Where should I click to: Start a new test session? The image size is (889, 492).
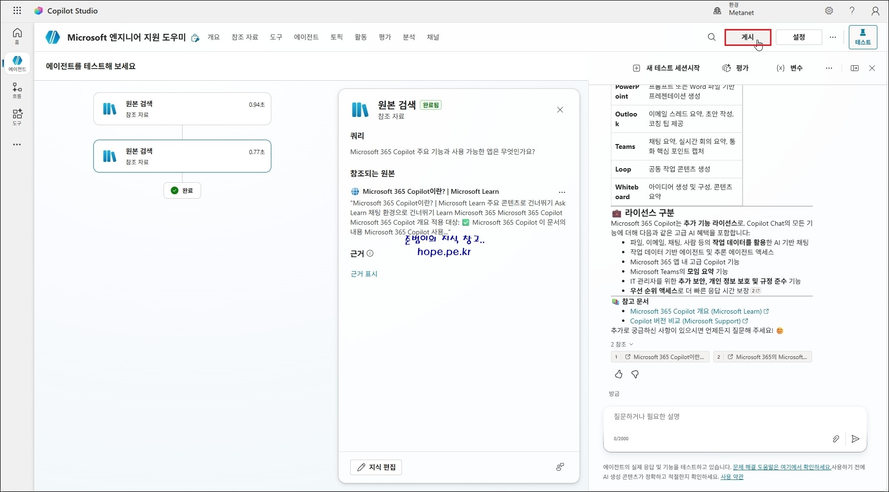pyautogui.click(x=667, y=68)
